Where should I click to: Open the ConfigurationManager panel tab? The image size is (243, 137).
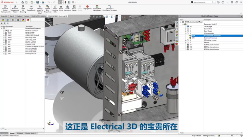coord(13,20)
